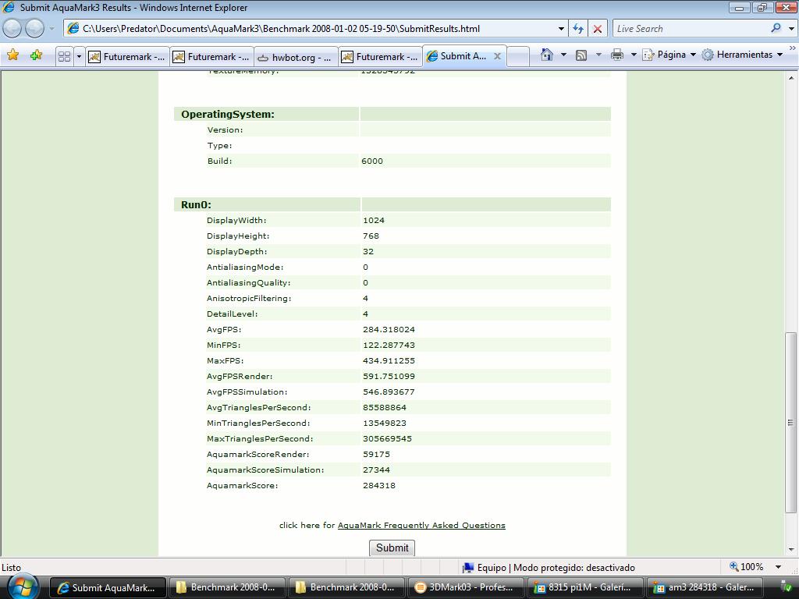
Task: Click the Submit button
Action: click(x=392, y=548)
